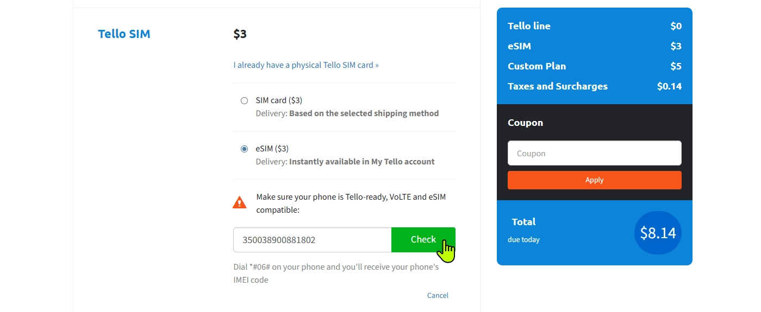Screen dimensions: 761x312
Task: Click the eSIM "Instantly available" delivery text
Action: (345, 162)
